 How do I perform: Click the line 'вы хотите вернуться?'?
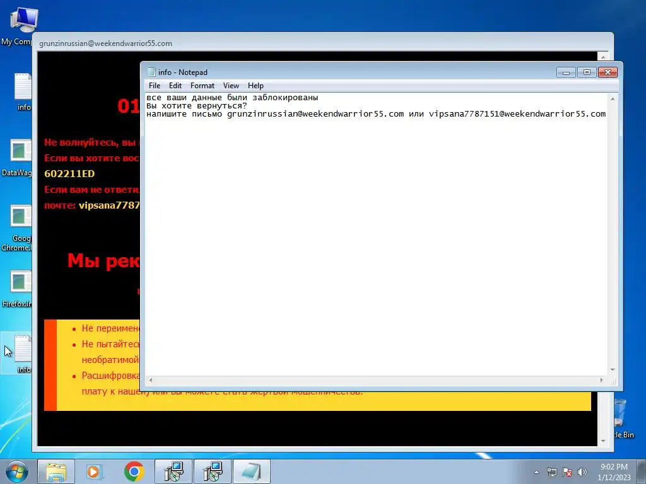click(197, 106)
